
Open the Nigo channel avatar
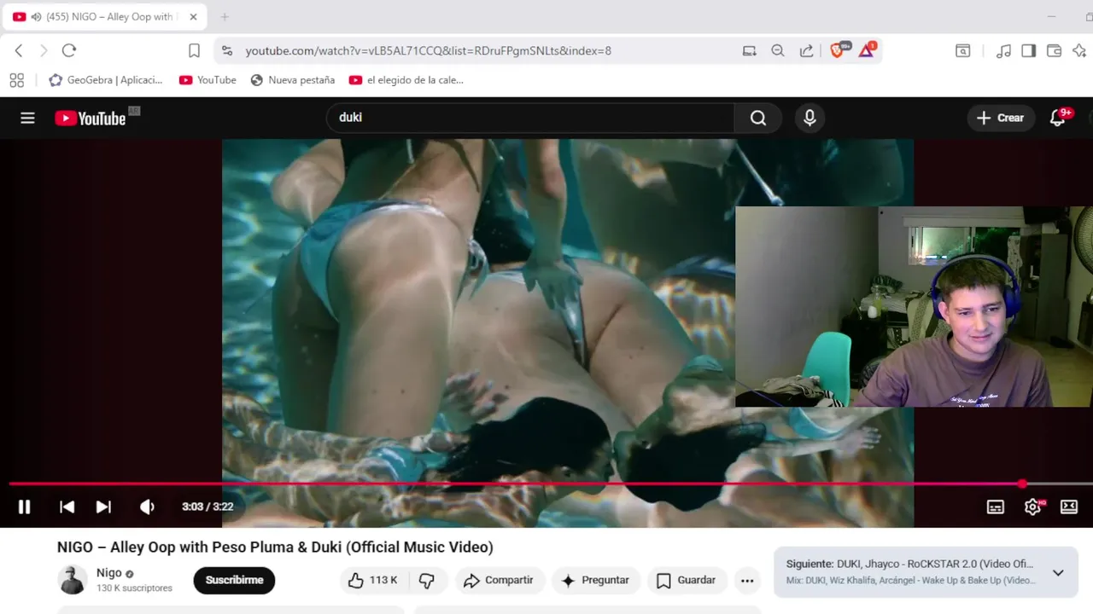tap(73, 580)
